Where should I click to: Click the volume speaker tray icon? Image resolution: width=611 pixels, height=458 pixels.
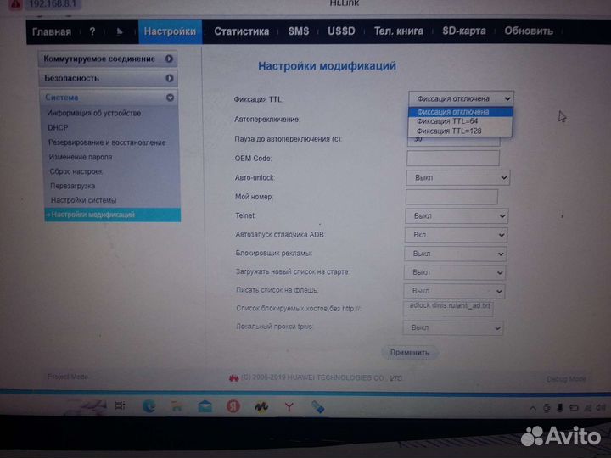(601, 407)
